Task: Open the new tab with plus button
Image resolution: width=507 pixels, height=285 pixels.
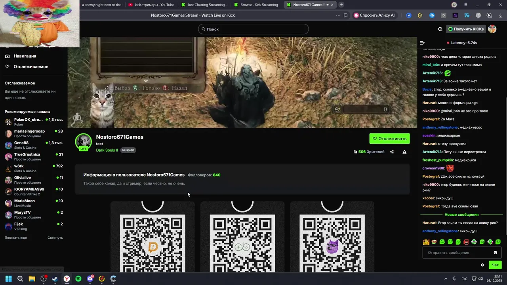Action: click(341, 5)
